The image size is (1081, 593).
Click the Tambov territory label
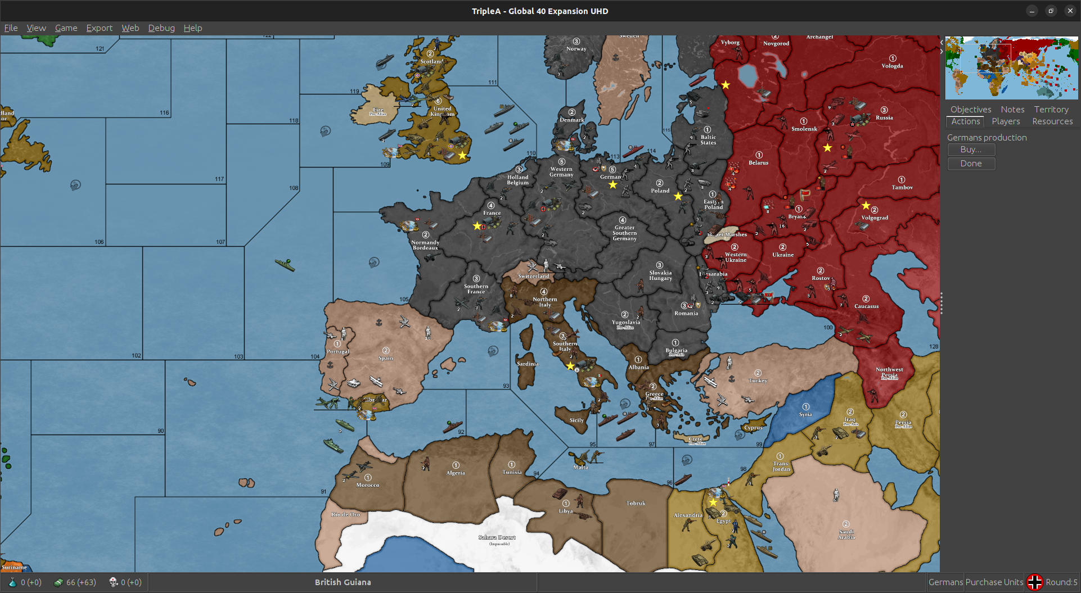(x=902, y=188)
